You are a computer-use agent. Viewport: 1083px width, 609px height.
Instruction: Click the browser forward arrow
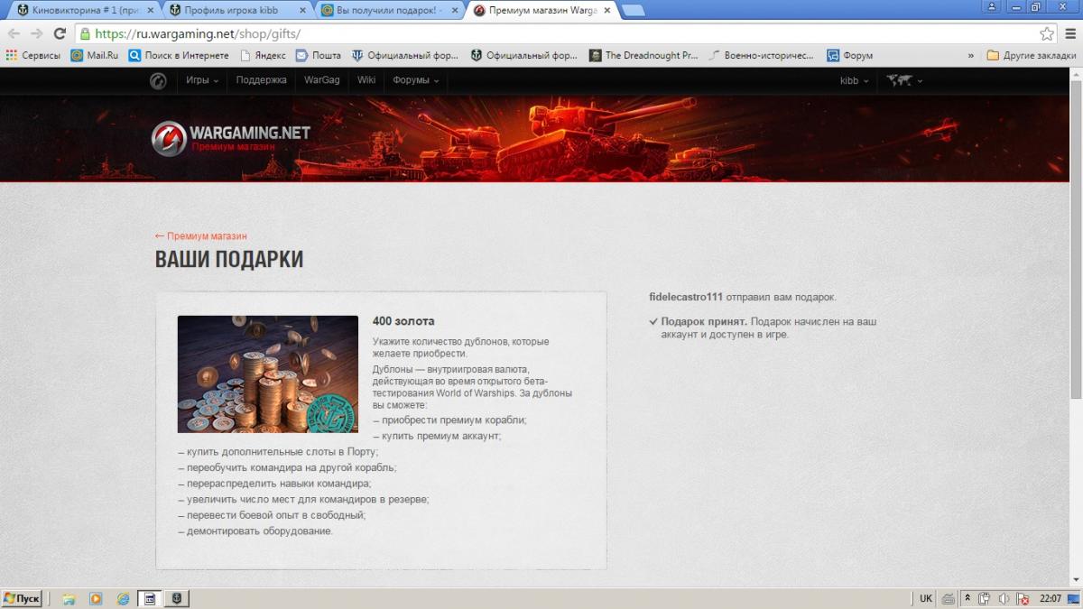coord(37,33)
